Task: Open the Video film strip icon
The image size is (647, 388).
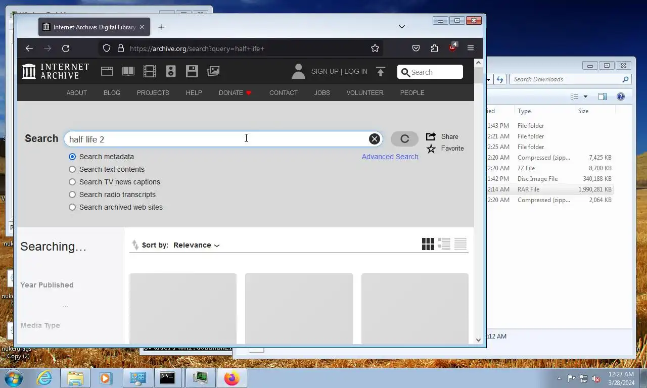Action: point(150,71)
